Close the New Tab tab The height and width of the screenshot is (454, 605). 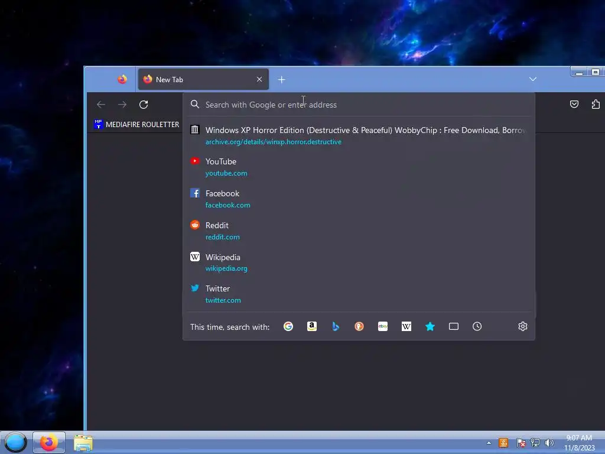click(259, 80)
